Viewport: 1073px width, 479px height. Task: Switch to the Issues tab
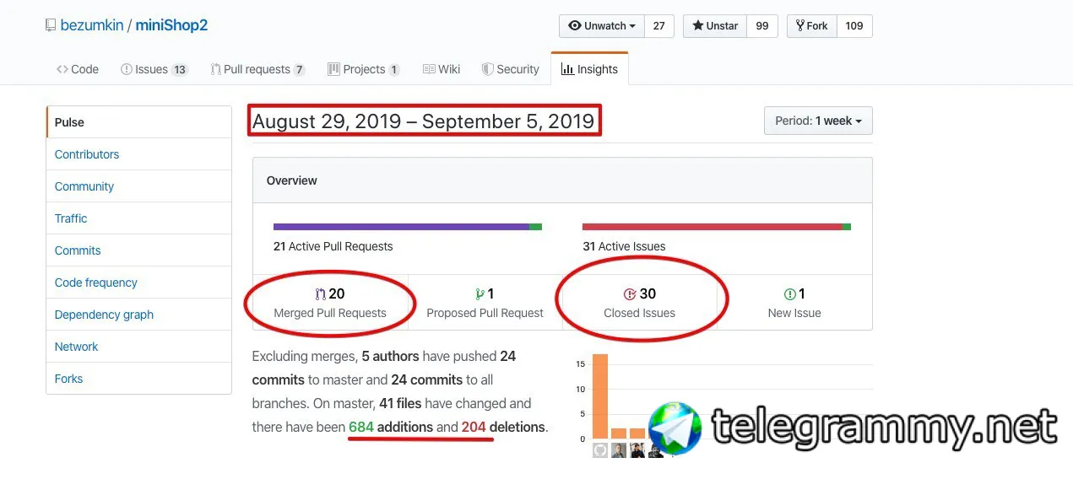tap(154, 69)
